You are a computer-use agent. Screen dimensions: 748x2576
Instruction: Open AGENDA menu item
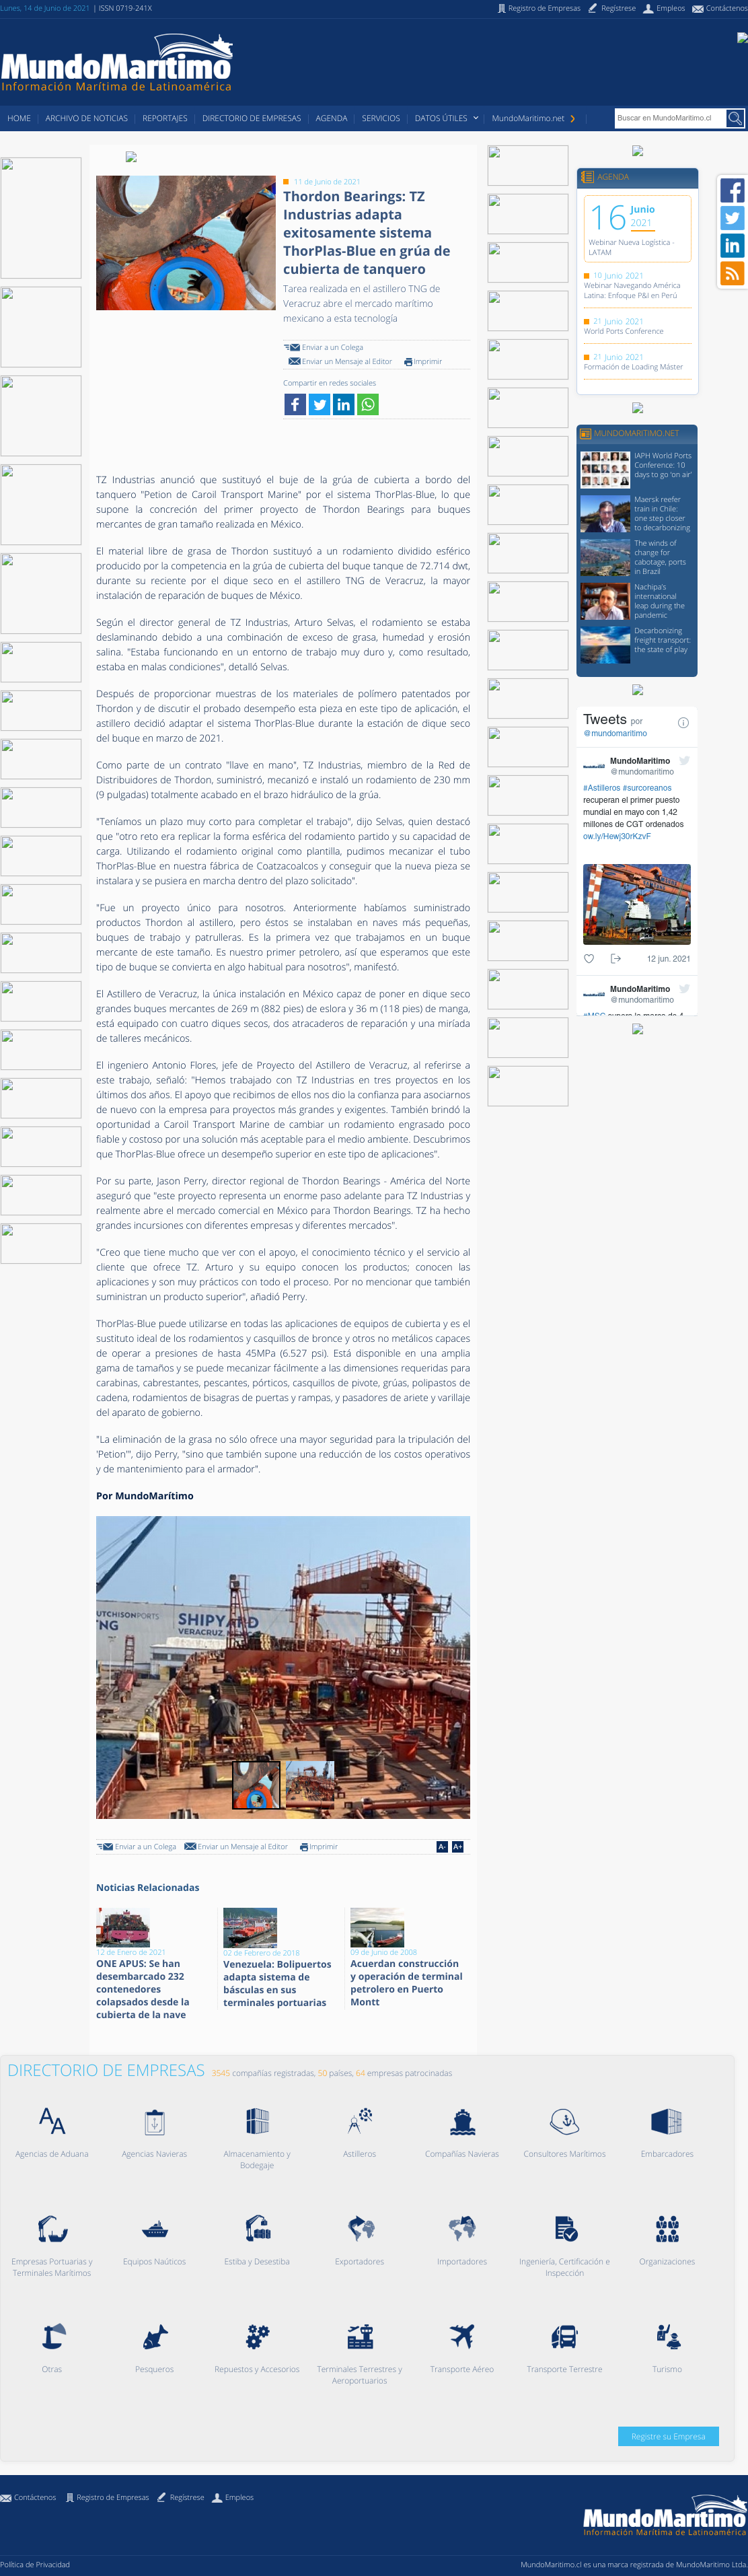(x=331, y=118)
